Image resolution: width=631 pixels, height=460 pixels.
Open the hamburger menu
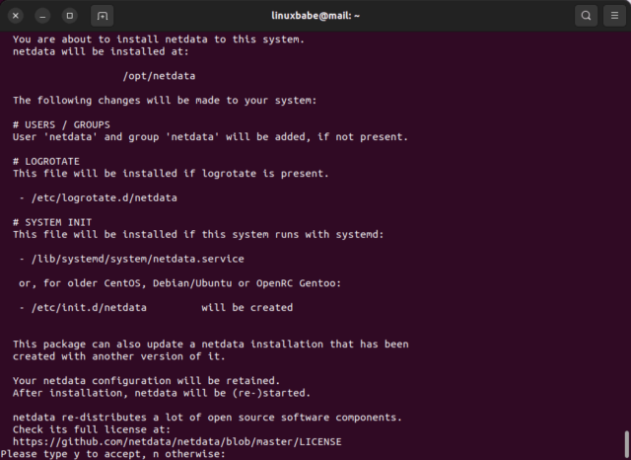[614, 16]
